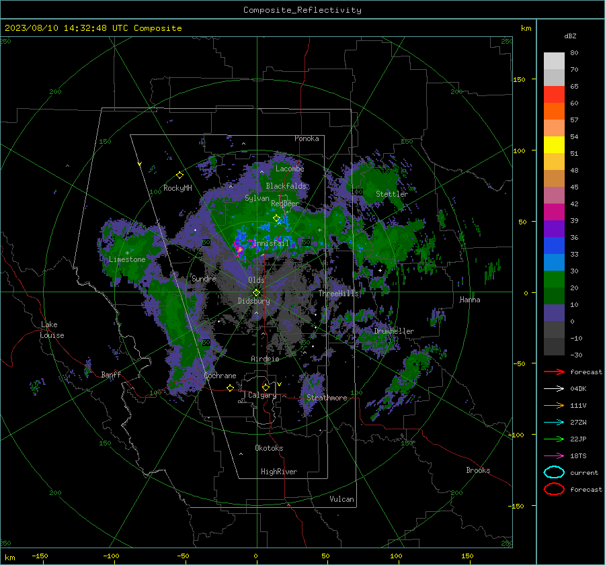Click the RedDeer city label
605x565 pixels.
pos(285,204)
